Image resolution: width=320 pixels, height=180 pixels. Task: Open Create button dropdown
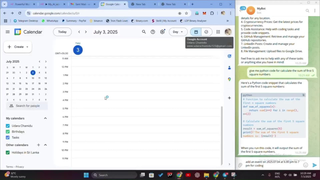pyautogui.click(x=27, y=47)
